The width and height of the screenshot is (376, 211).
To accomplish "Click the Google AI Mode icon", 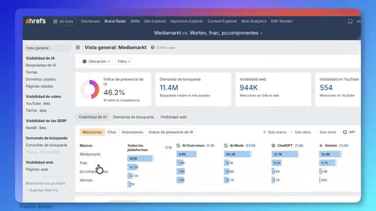I will [x=225, y=146].
